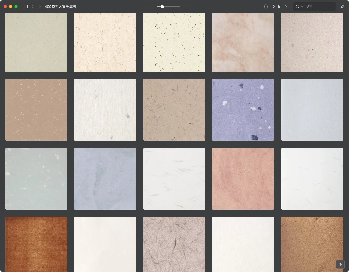Select the gray paper with dense hair fibers
The width and height of the screenshot is (349, 272).
[x=174, y=244]
